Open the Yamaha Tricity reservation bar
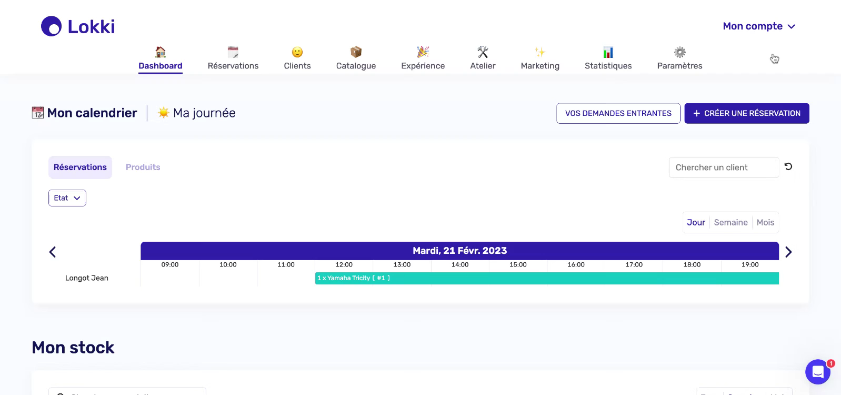 point(547,278)
